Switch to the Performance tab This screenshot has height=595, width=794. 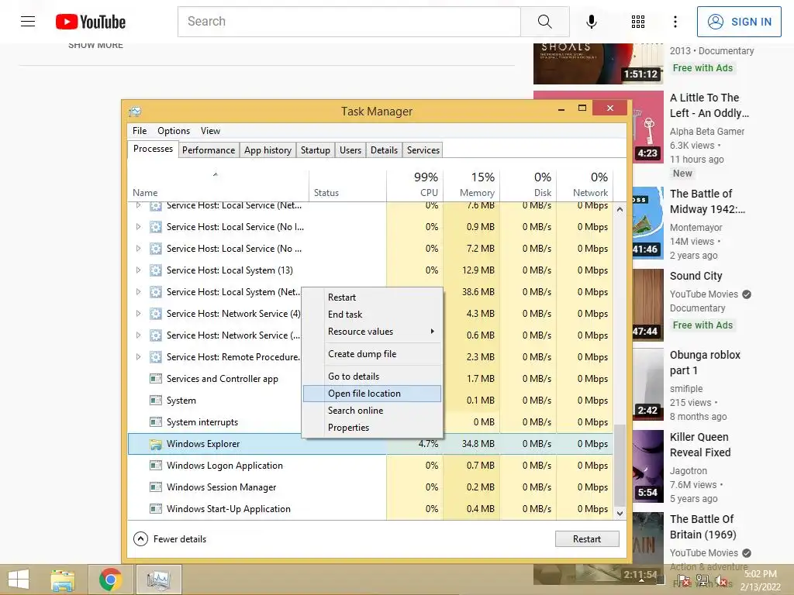209,150
